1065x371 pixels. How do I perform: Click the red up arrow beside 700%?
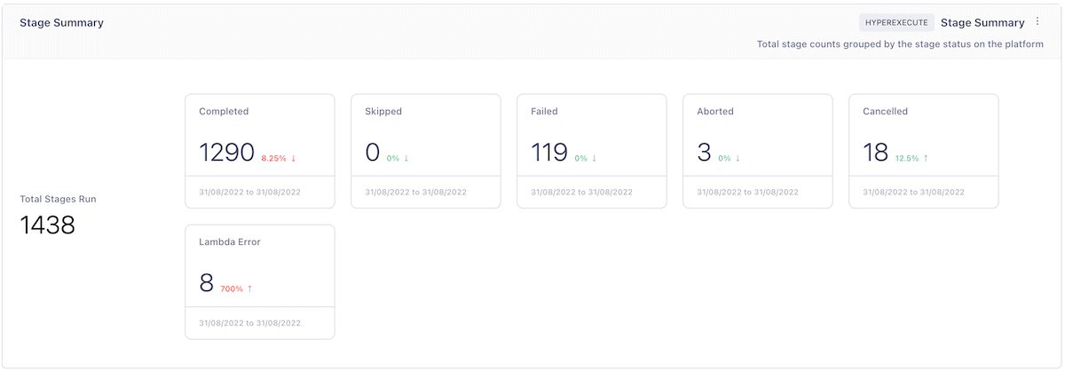250,289
